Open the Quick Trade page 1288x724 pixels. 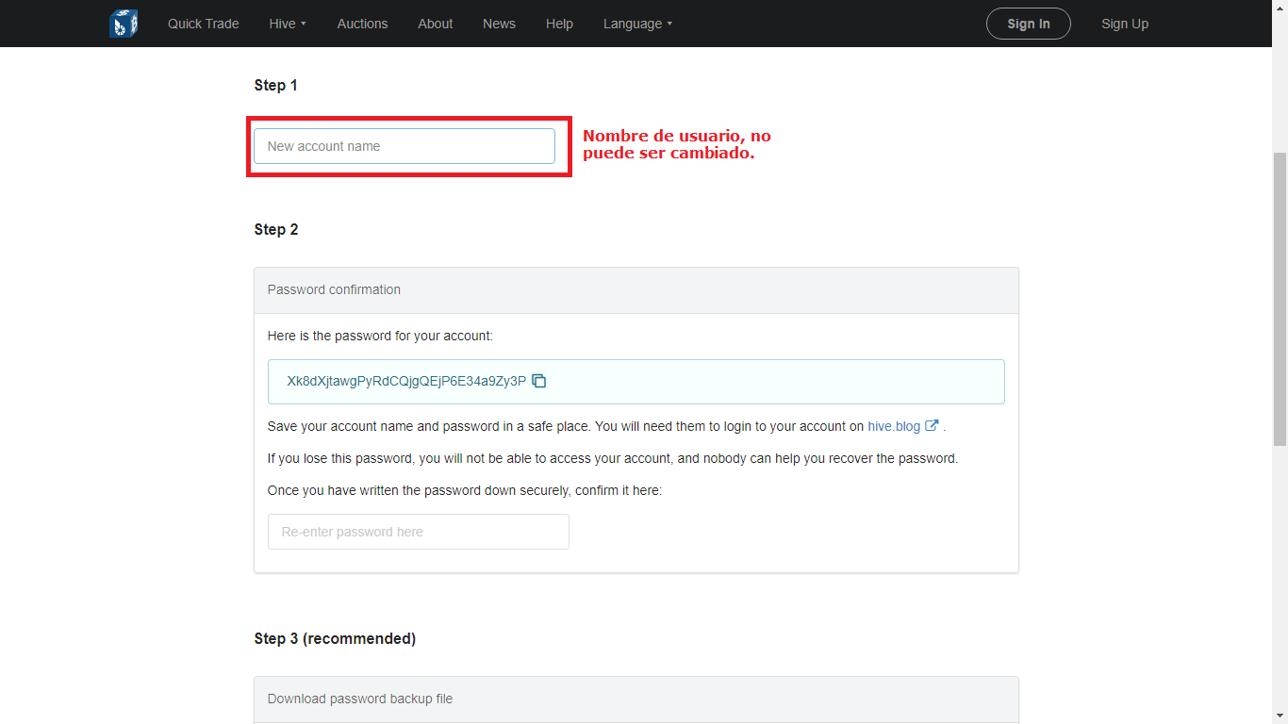coord(204,24)
